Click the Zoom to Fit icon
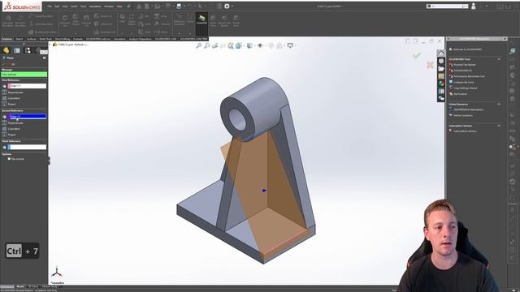Viewport: 520px width, 292px height. click(x=198, y=45)
